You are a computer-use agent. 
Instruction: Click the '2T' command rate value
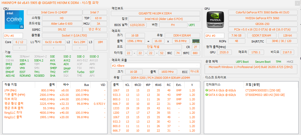pos(196,47)
